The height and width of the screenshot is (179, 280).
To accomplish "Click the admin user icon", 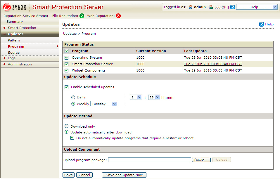I will [191, 7].
